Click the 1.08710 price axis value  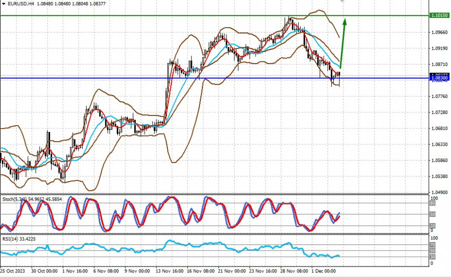coord(440,64)
